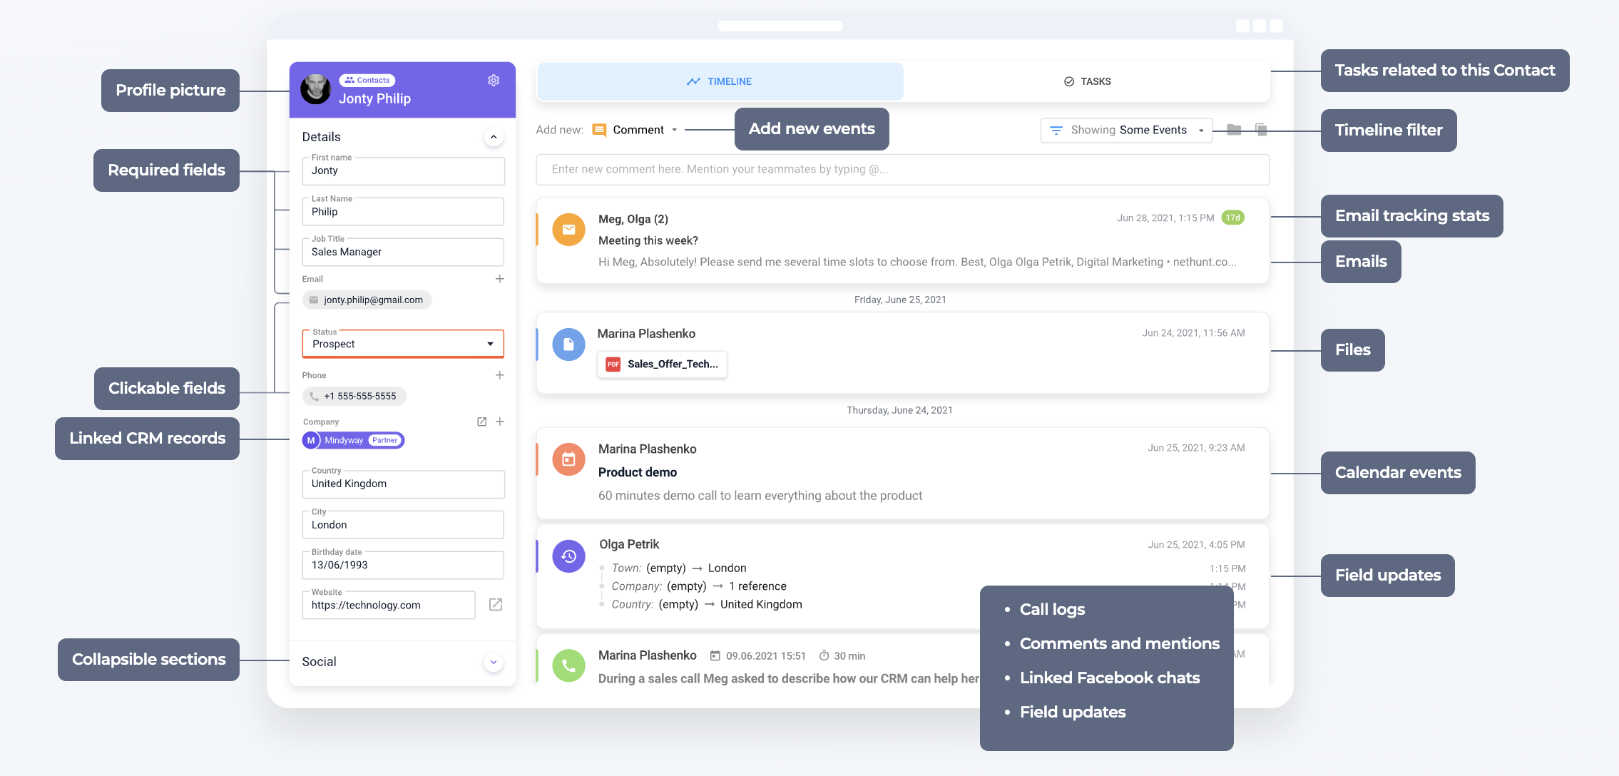This screenshot has height=776, width=1619.
Task: Expand the Details section collapse arrow
Action: coord(494,136)
